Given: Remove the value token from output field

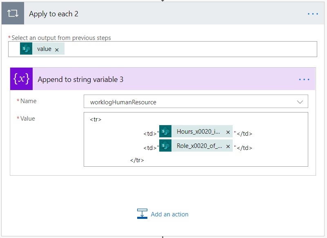Looking at the screenshot, I should tap(57, 49).
